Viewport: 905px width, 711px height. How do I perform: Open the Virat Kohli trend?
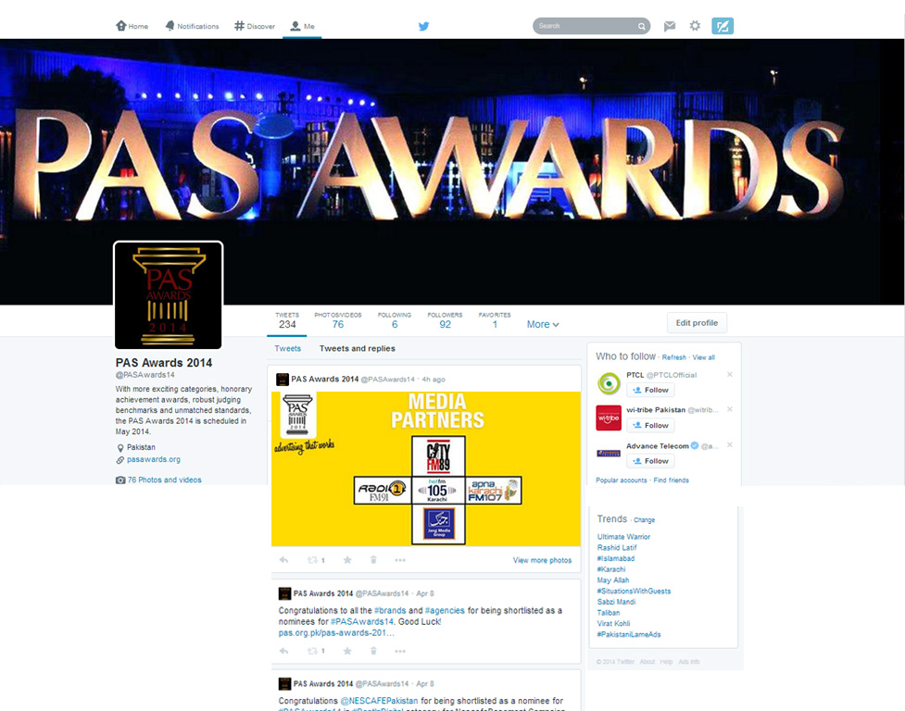(613, 623)
